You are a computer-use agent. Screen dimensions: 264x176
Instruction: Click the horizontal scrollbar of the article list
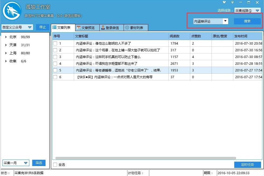pos(146,158)
